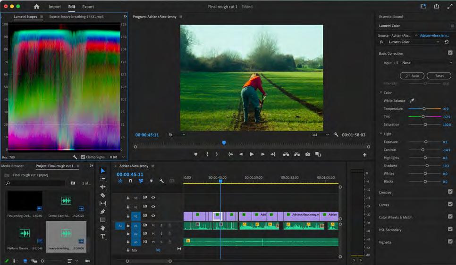Click the Reset button
Viewport: 456px width, 265px height.
tap(439, 75)
